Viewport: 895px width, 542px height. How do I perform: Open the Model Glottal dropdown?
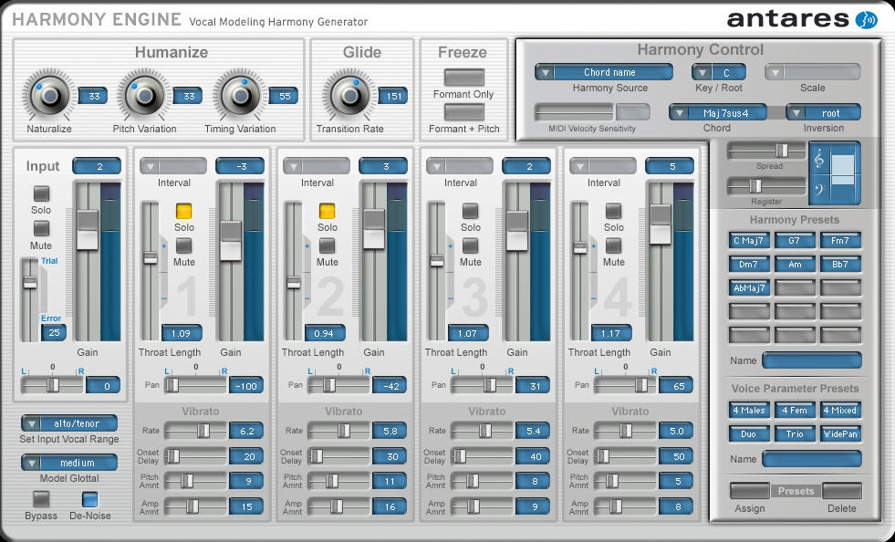(69, 463)
